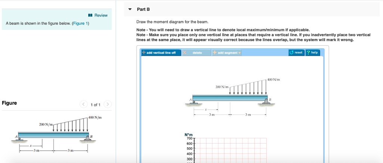Click the Figure panel heading

click(9, 103)
